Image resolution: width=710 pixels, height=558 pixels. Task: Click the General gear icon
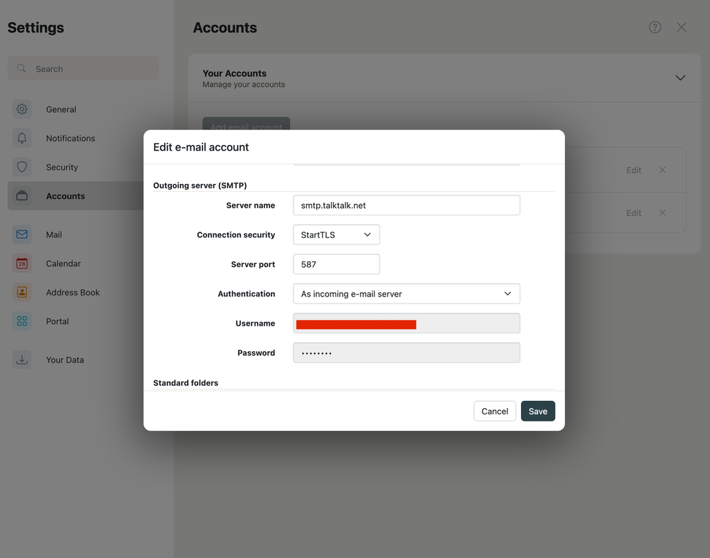point(22,109)
